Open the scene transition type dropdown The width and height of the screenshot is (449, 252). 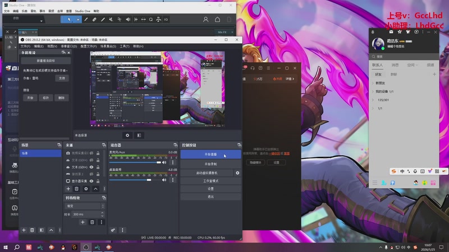point(85,206)
